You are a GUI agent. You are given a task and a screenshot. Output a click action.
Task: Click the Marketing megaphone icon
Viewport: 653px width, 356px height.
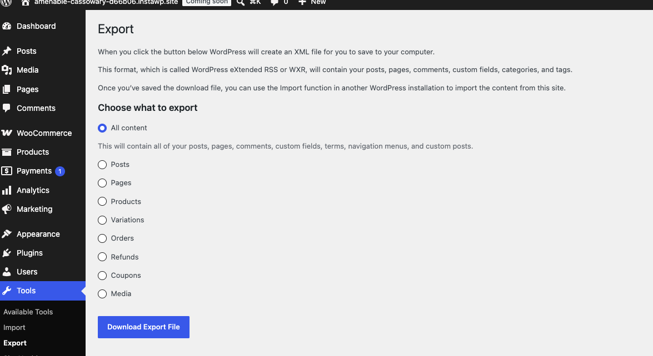[7, 209]
